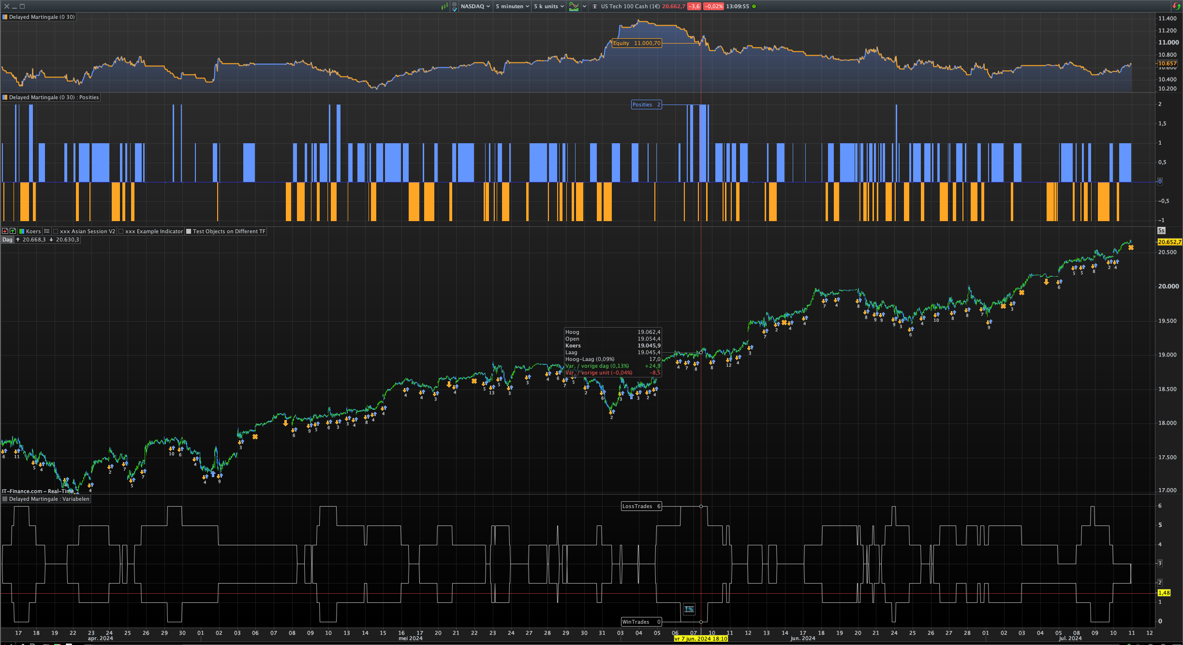
Task: Click the magnet link-check icon in toolbar
Action: click(x=454, y=7)
